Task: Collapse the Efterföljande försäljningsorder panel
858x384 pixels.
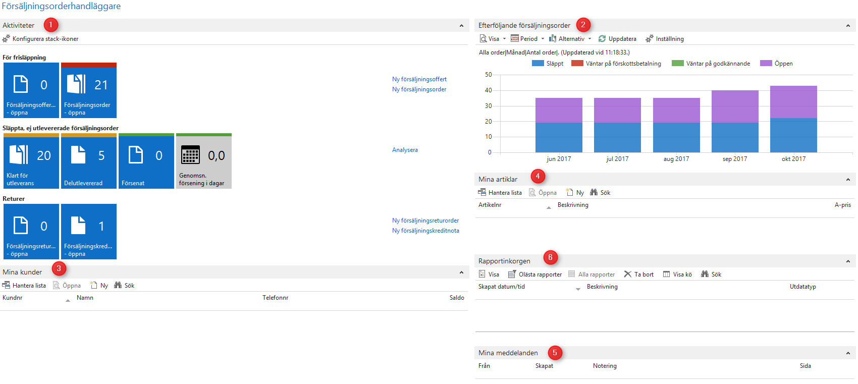Action: [x=848, y=26]
